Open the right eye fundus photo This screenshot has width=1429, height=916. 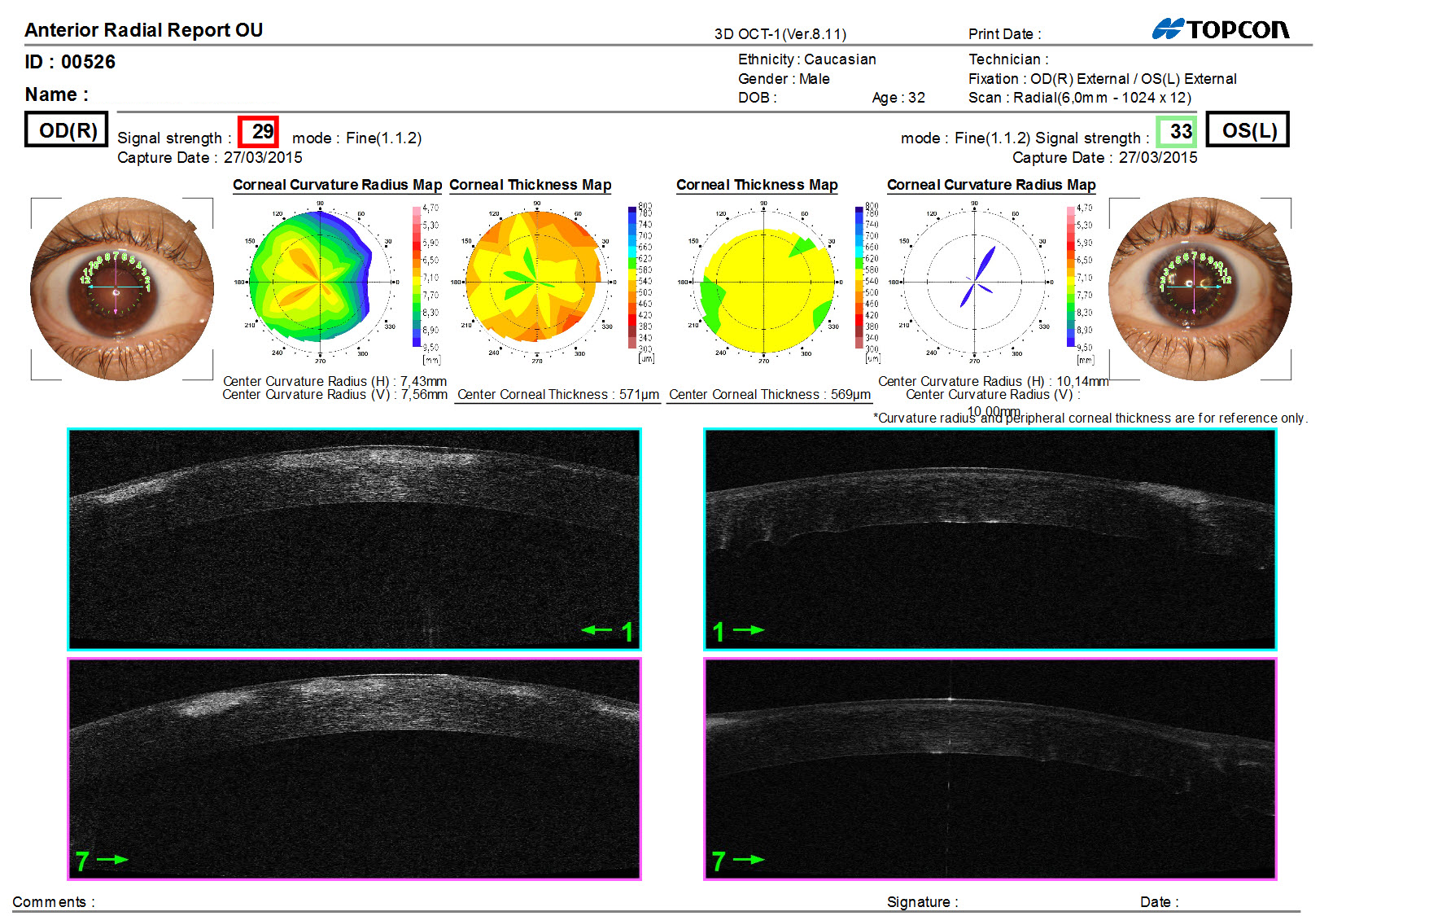pyautogui.click(x=122, y=288)
